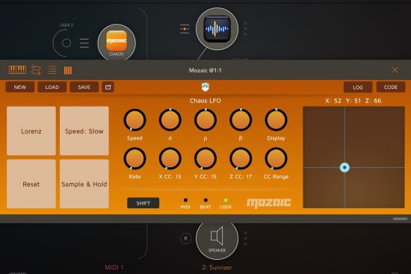This screenshot has width=411, height=274.
Task: Click the Mozaic @1:1 window title
Action: click(x=205, y=70)
